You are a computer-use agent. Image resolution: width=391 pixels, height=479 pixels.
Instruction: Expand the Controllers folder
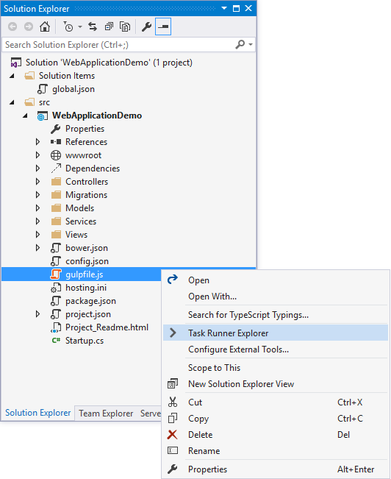tap(37, 182)
